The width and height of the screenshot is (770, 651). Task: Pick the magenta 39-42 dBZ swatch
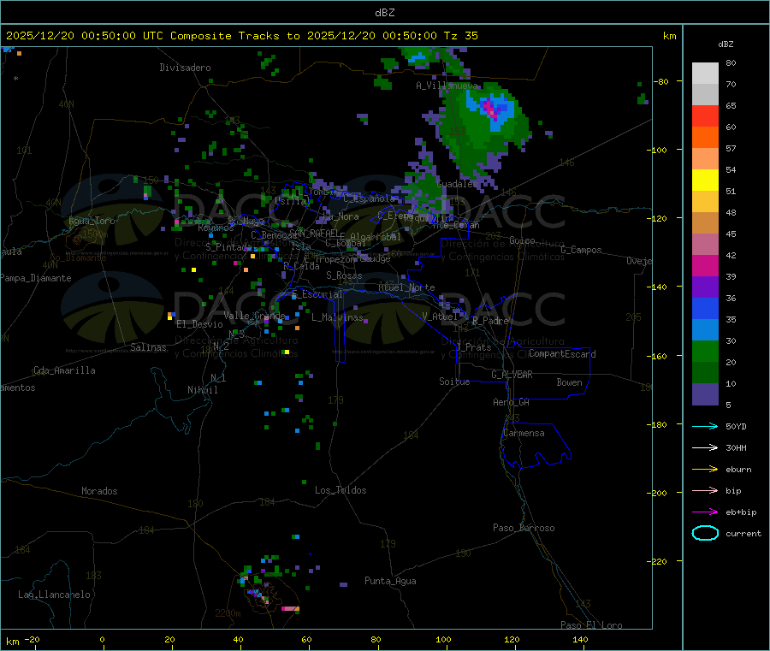coord(705,265)
